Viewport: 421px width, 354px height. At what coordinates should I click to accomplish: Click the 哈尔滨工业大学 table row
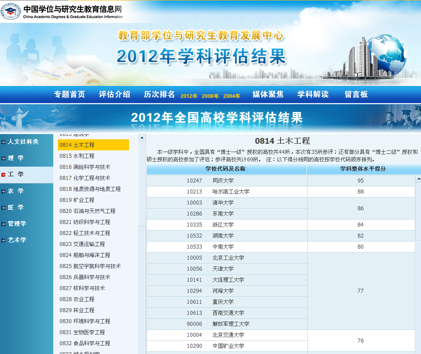pyautogui.click(x=281, y=192)
